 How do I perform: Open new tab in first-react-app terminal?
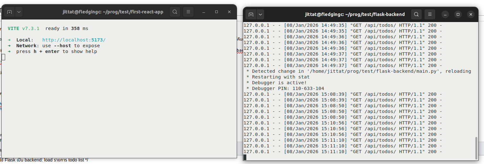pyautogui.click(x=9, y=12)
